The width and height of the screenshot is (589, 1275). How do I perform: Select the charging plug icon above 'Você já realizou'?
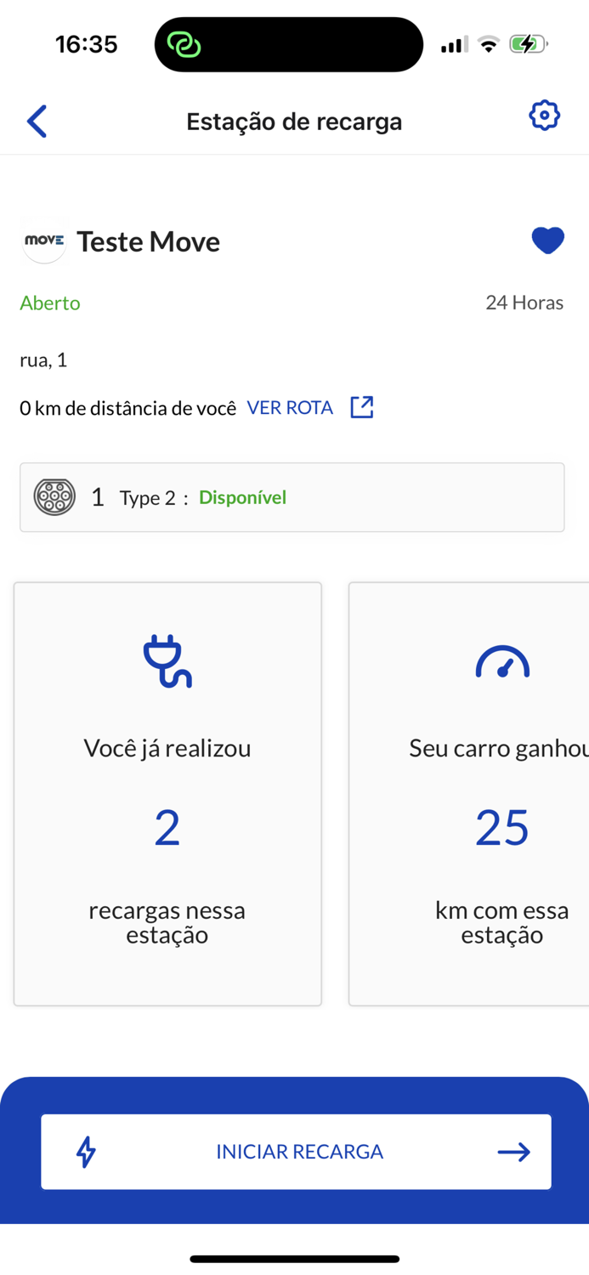click(167, 660)
